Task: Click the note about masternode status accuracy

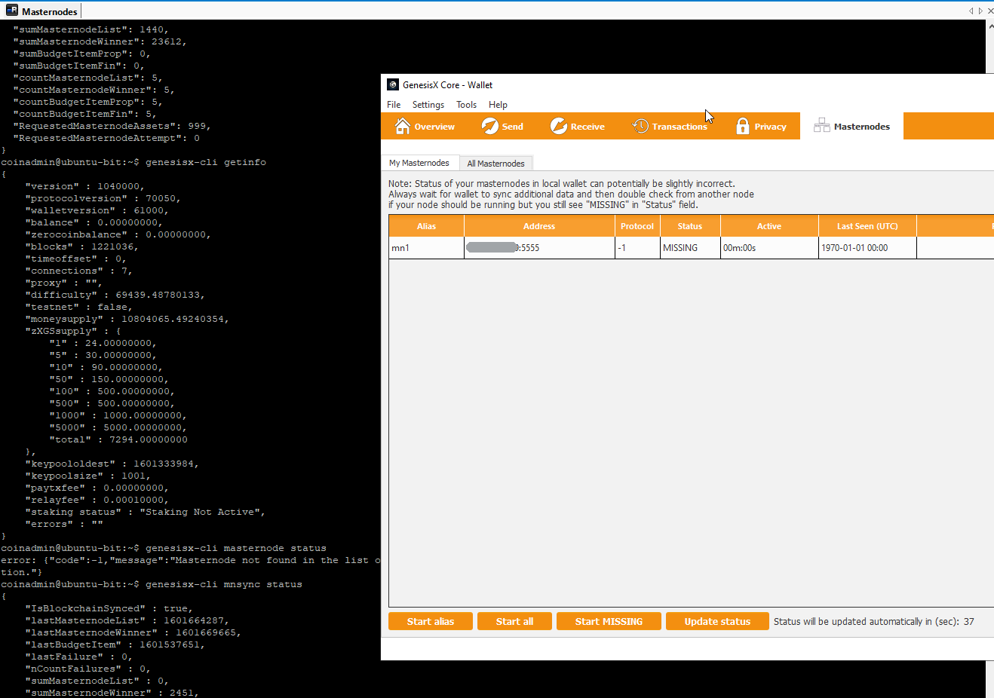Action: point(571,194)
